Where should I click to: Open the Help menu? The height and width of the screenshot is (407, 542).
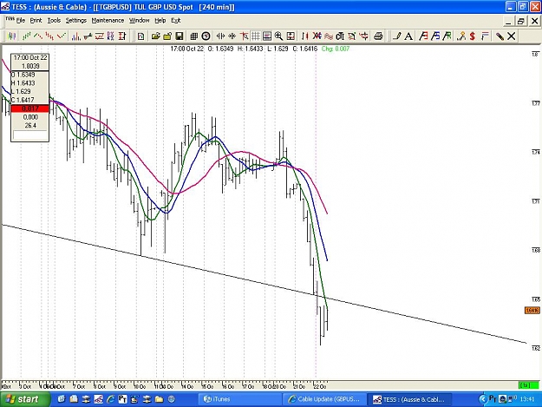[160, 21]
